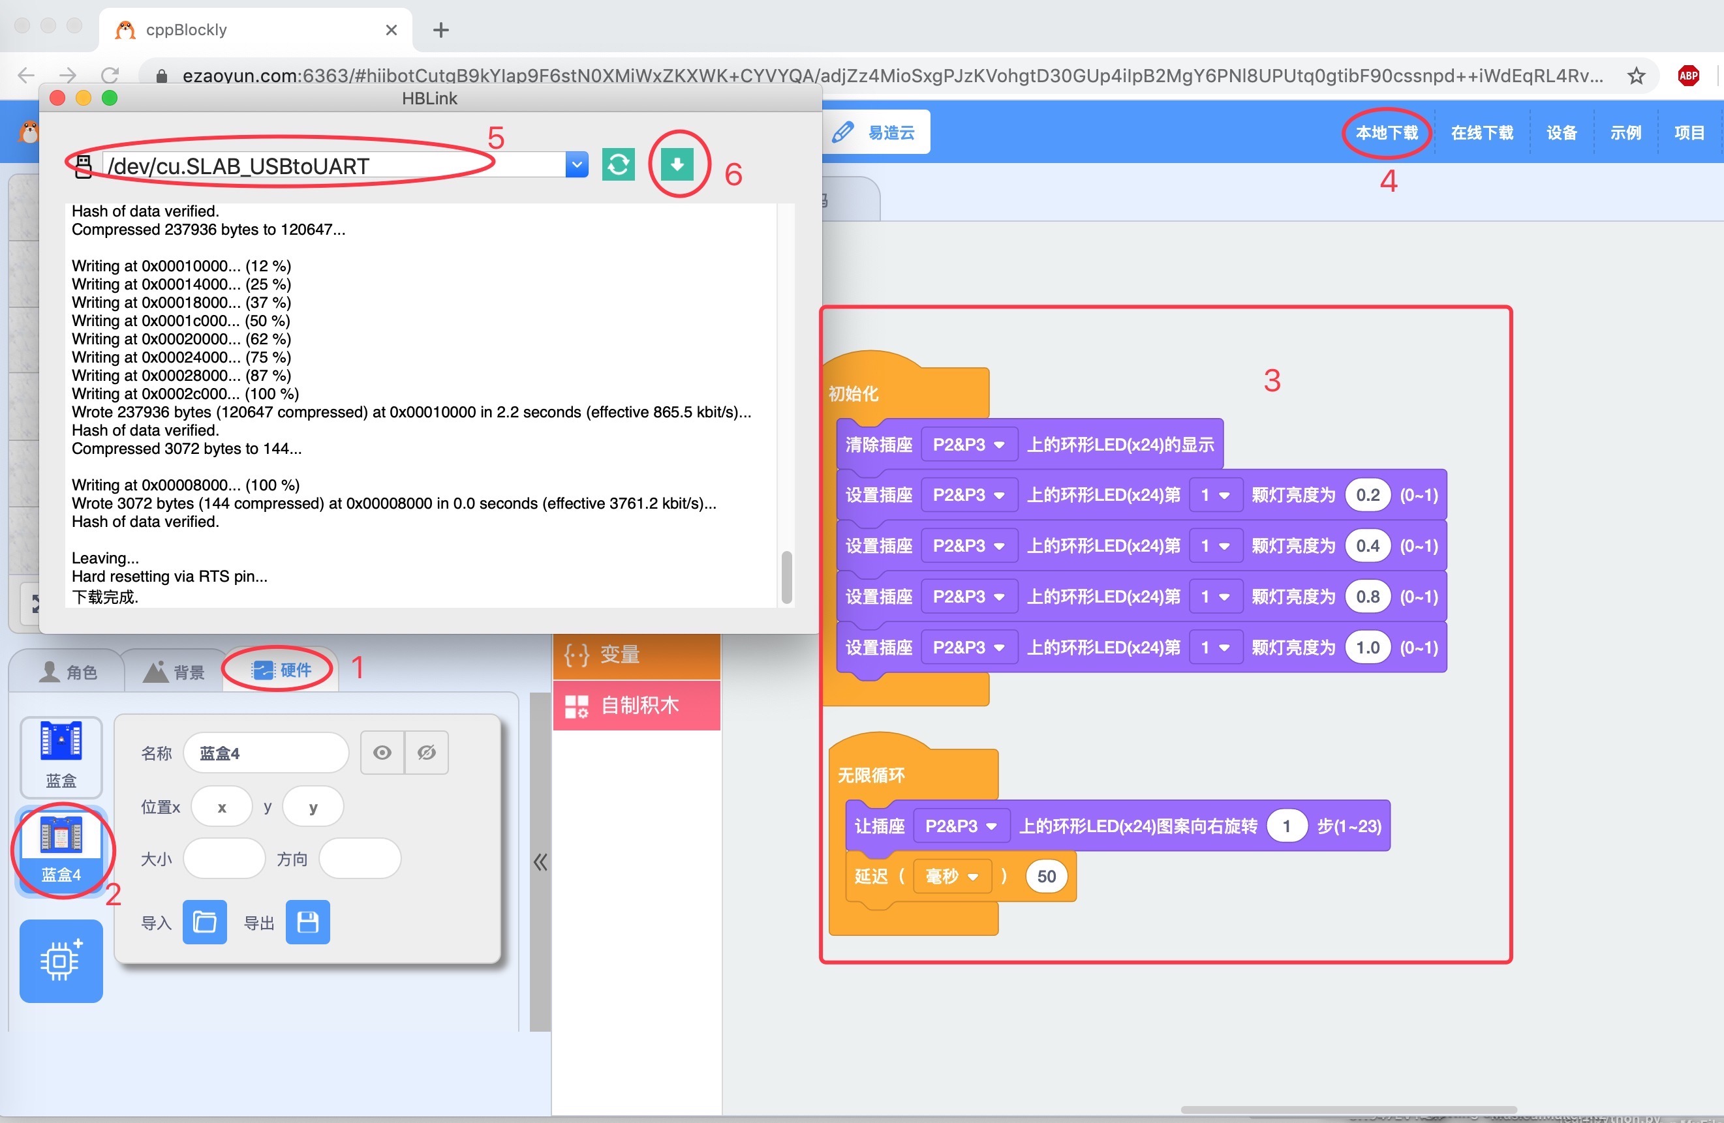The height and width of the screenshot is (1123, 1724).
Task: Add new hardware with chip plus icon
Action: (x=61, y=961)
